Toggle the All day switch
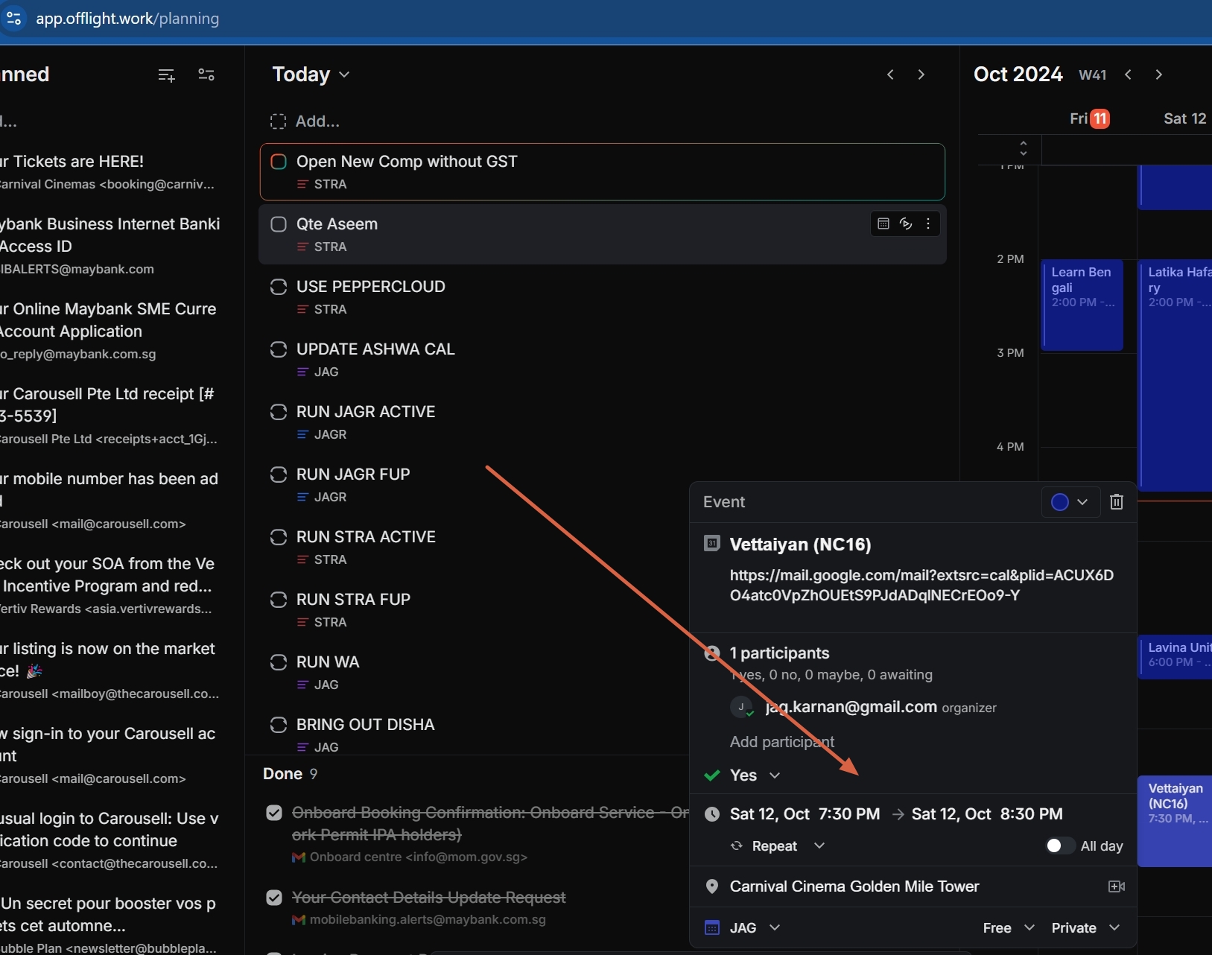1212x955 pixels. 1059,845
